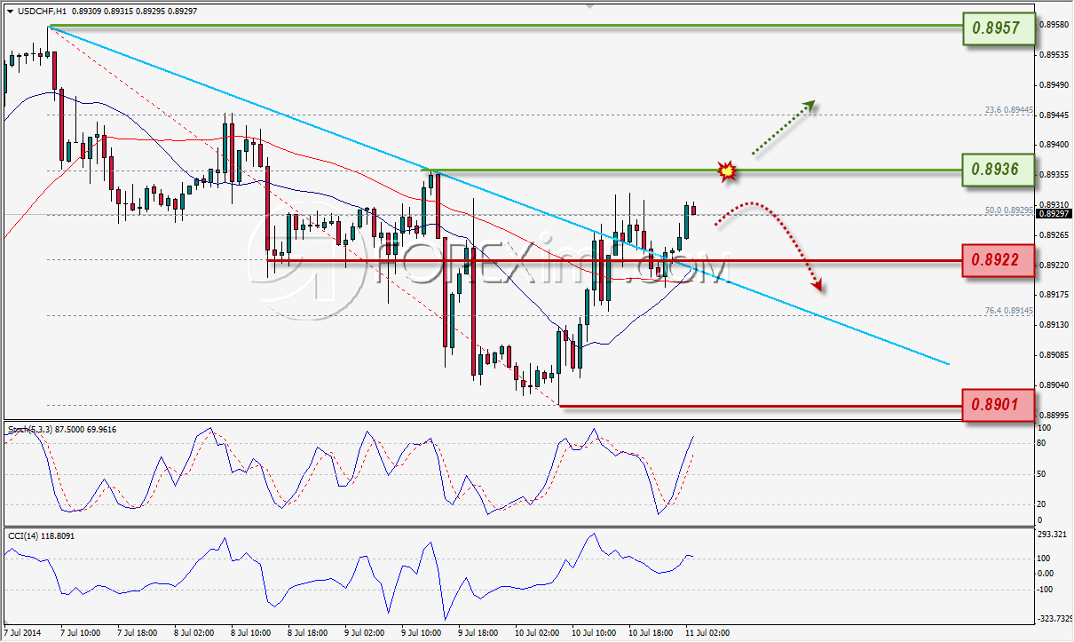Click the 9 Jul 10:00 time axis marker
The image size is (1074, 642).
pos(422,634)
